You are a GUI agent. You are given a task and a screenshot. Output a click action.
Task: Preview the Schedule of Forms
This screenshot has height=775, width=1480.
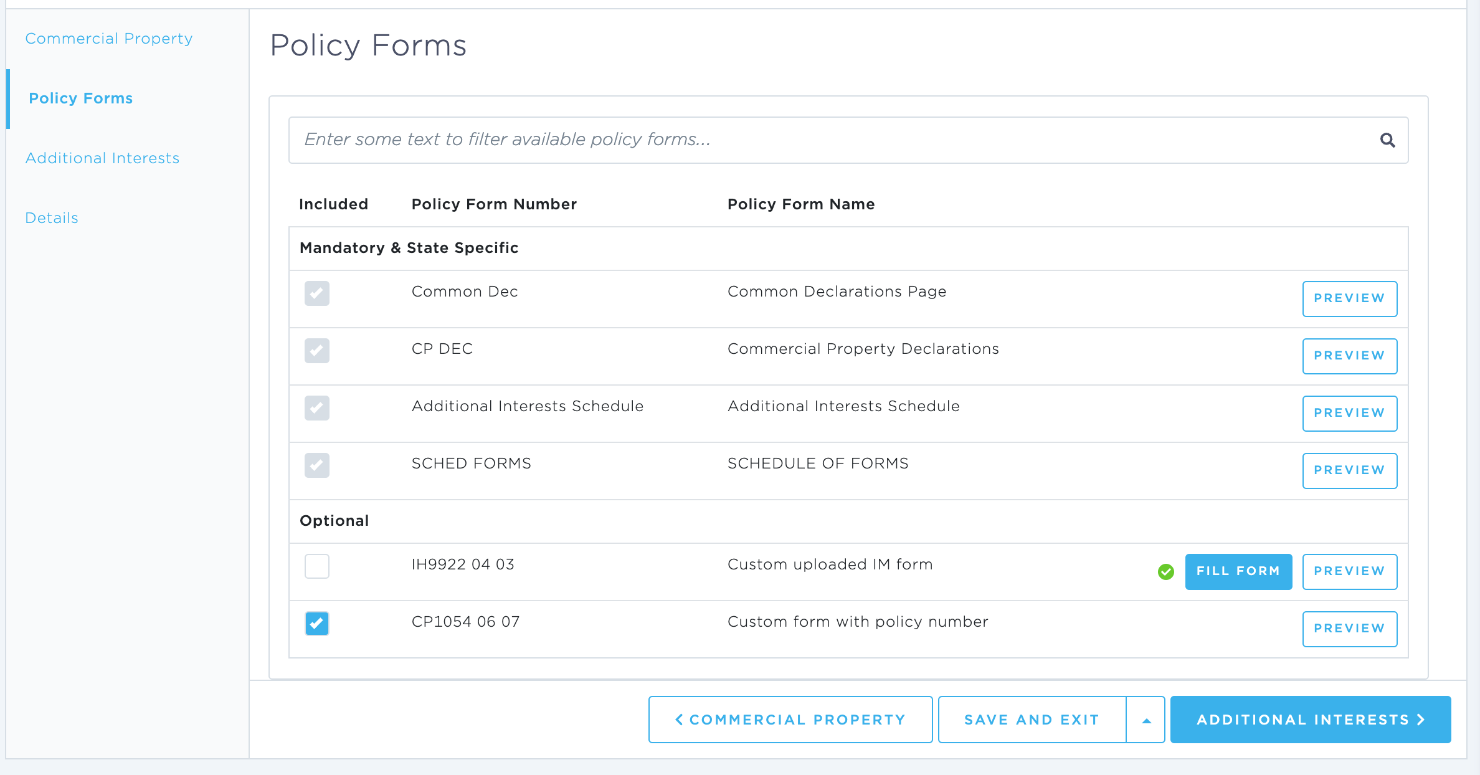tap(1349, 471)
